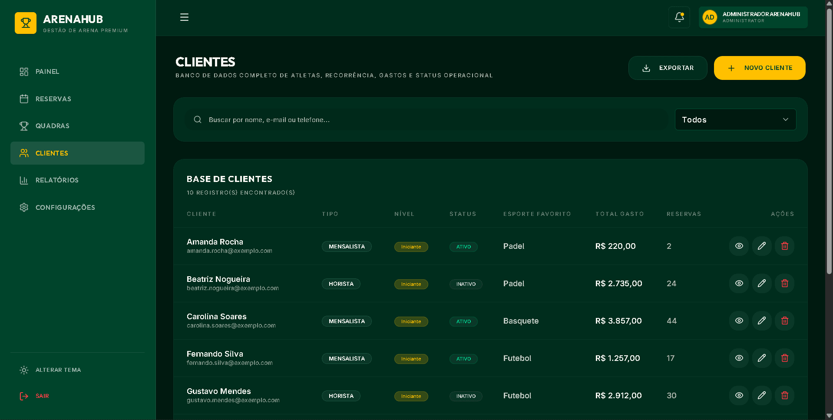Click the Total Gasto column header
This screenshot has height=420, width=833.
point(620,214)
